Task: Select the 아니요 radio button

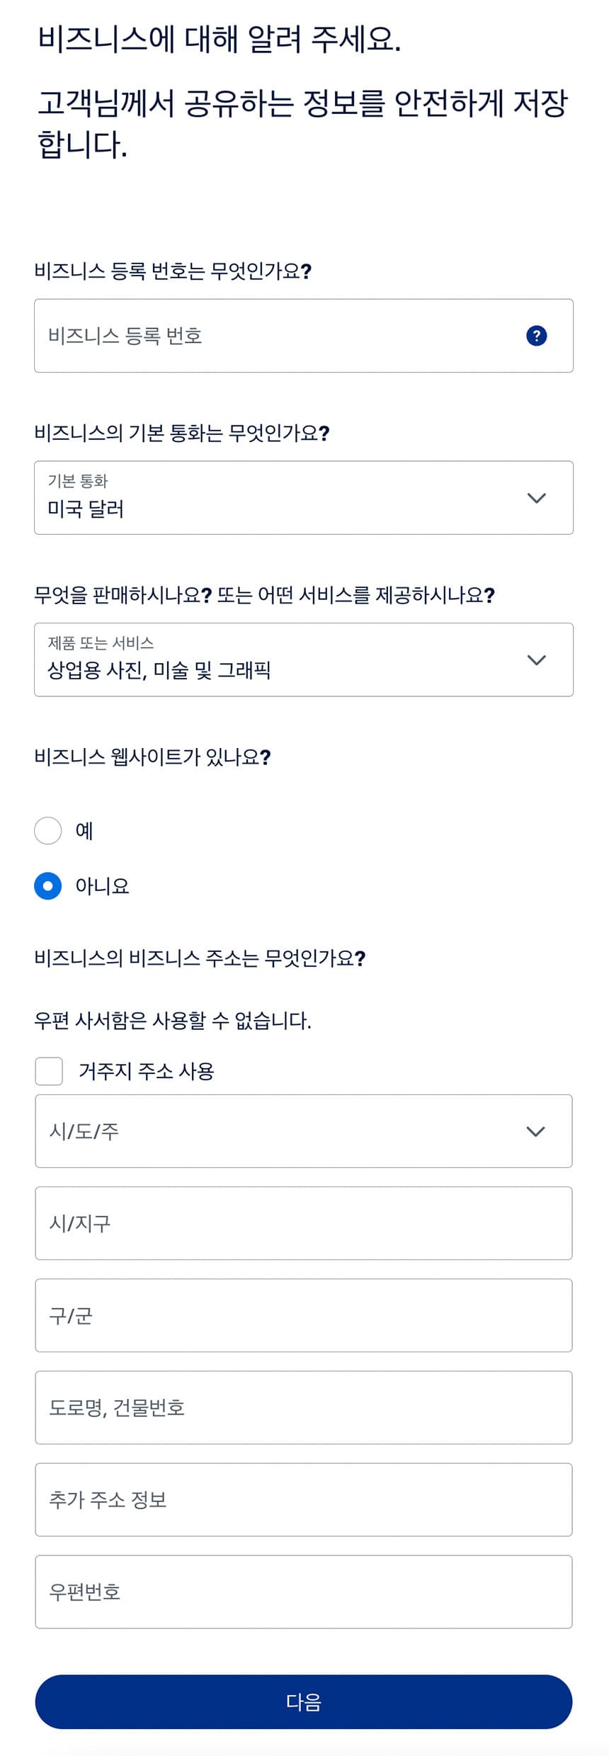Action: (48, 885)
